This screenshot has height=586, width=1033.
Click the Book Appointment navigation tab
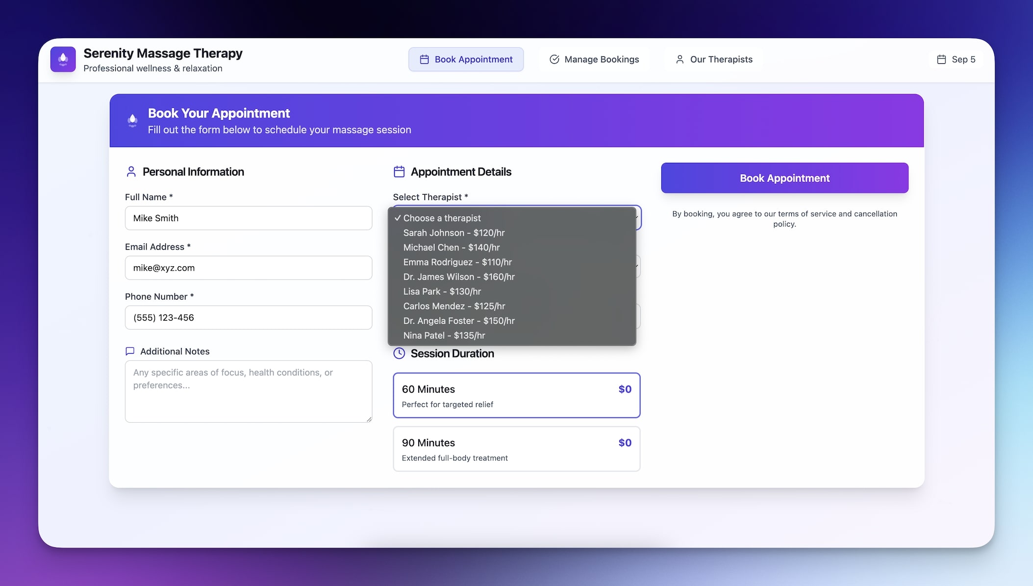(x=466, y=59)
